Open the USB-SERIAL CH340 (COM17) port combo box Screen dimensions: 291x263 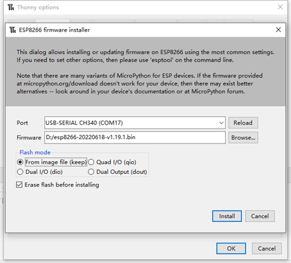(135, 123)
